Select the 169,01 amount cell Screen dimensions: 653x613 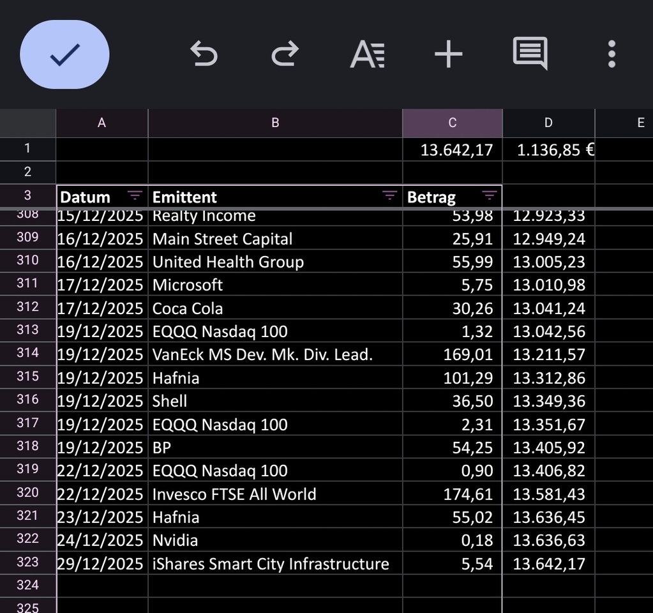click(x=452, y=354)
